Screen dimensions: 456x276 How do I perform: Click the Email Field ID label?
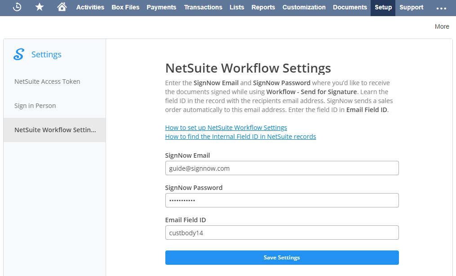click(185, 220)
